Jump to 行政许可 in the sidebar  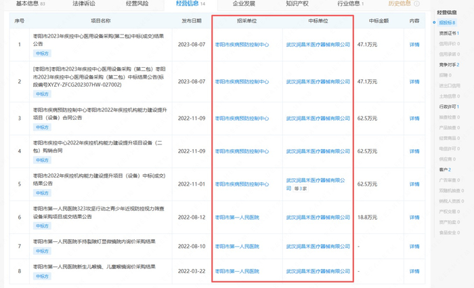449,106
